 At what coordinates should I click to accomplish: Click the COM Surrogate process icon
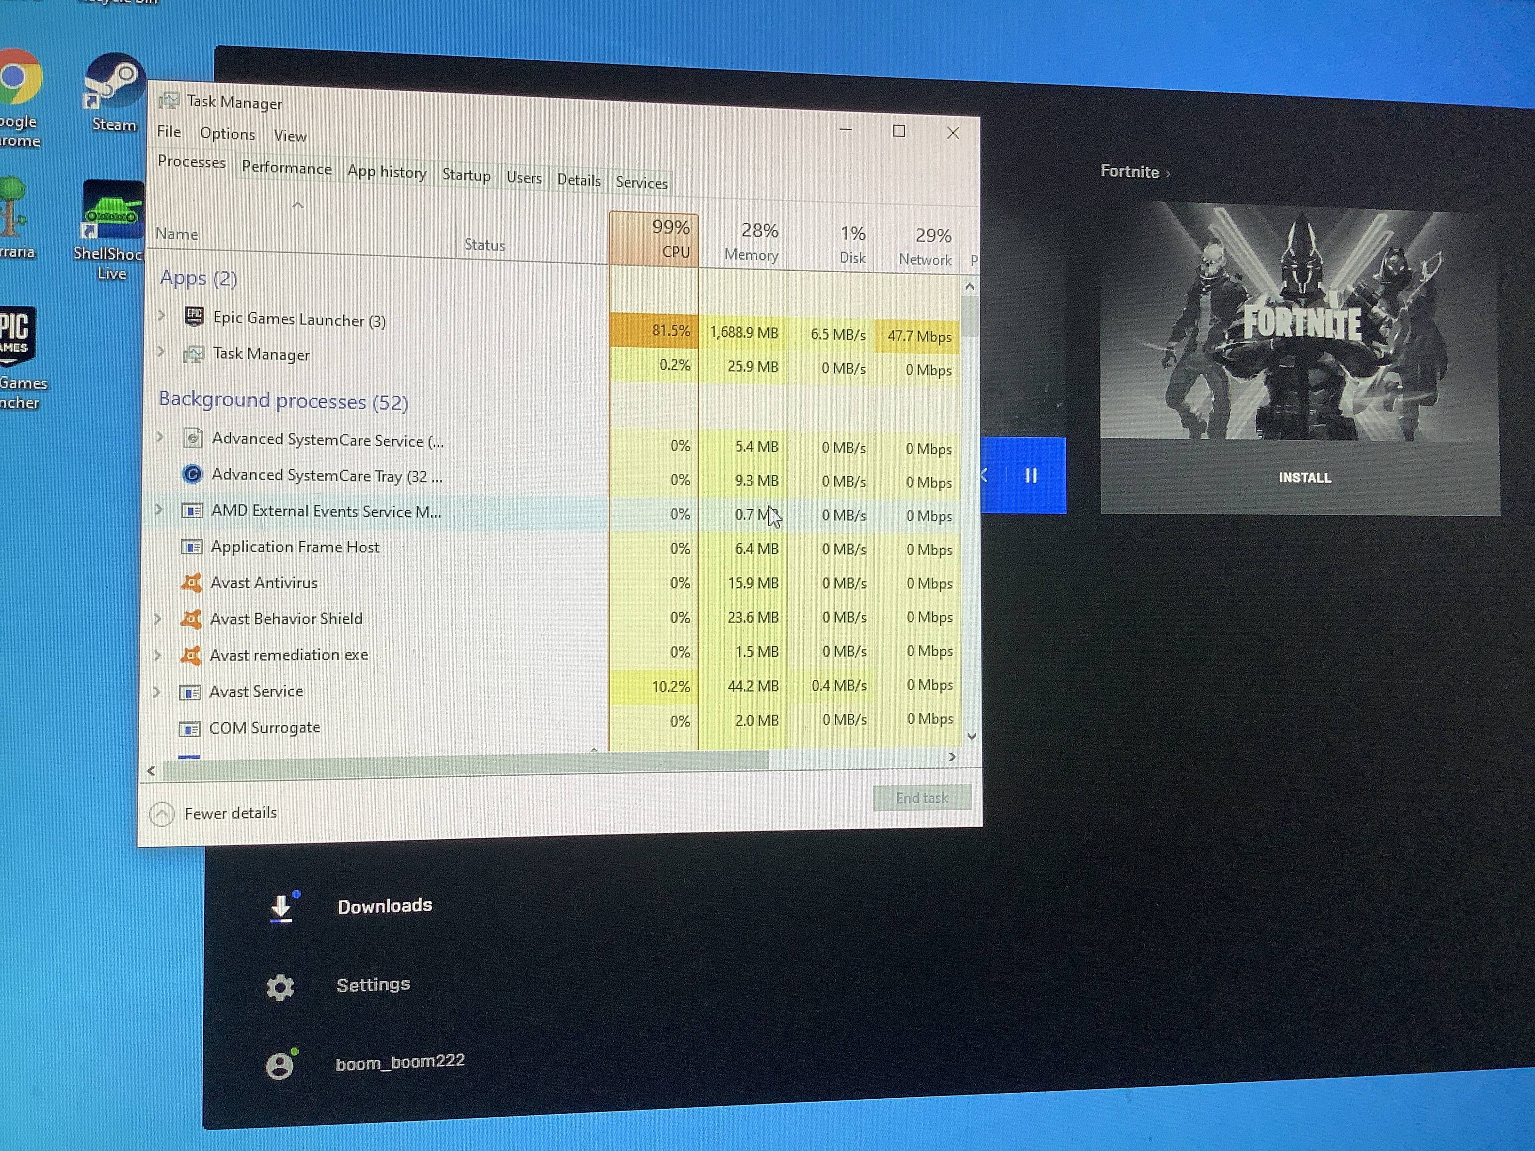pos(190,728)
